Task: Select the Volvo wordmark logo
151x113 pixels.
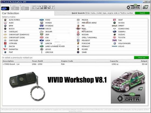Action: tap(114, 46)
